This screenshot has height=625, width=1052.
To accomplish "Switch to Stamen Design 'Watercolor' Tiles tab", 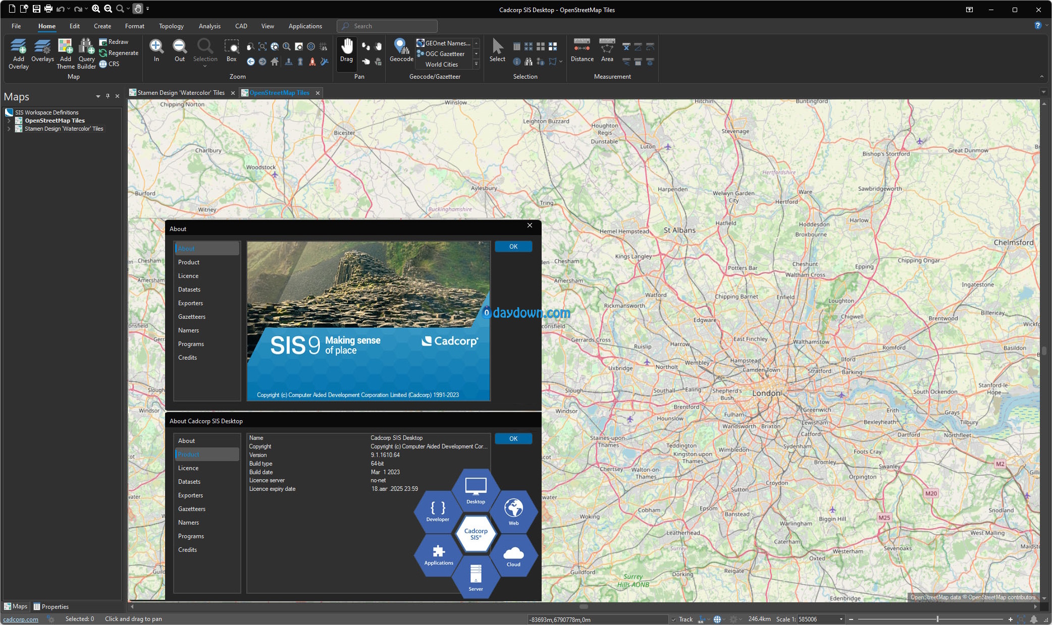I will 181,93.
